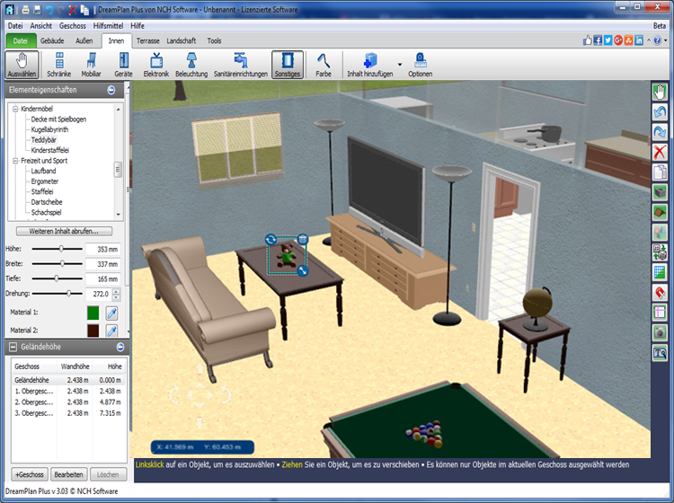Select the 2. Obergeschoss table row
Viewport: 674px width, 503px height.
coord(68,402)
